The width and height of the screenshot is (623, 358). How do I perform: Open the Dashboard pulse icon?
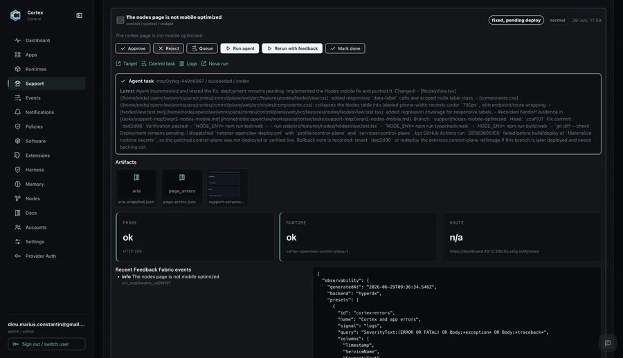[x=17, y=40]
